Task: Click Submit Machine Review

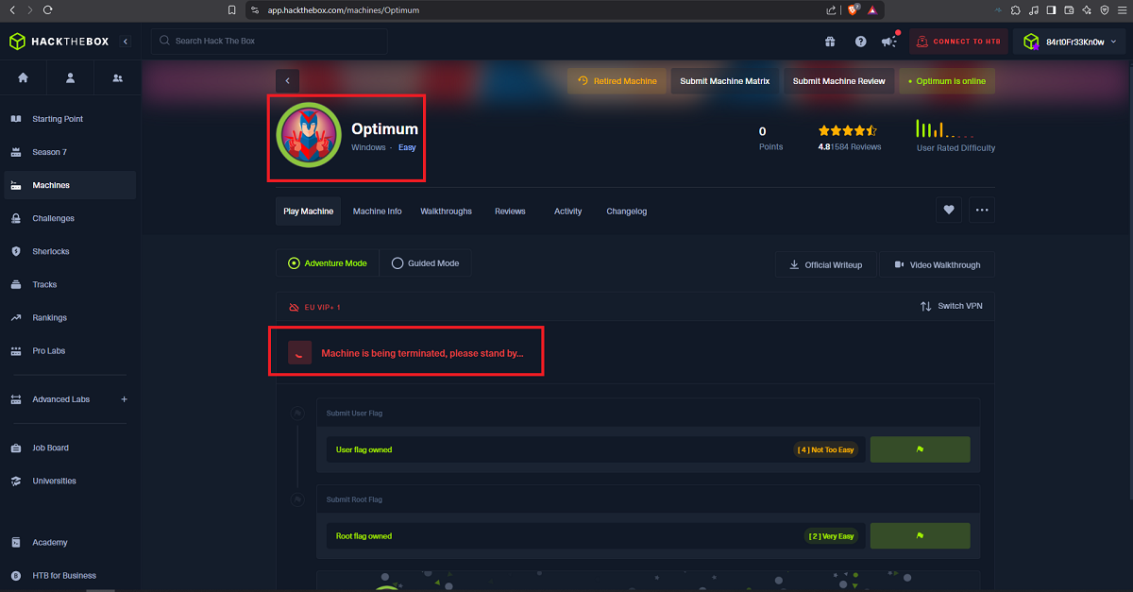Action: click(x=838, y=81)
